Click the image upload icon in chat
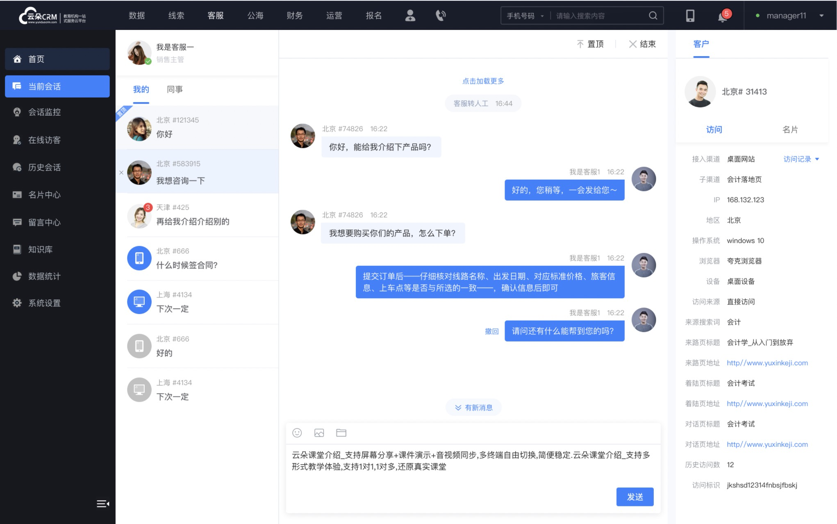 [318, 432]
